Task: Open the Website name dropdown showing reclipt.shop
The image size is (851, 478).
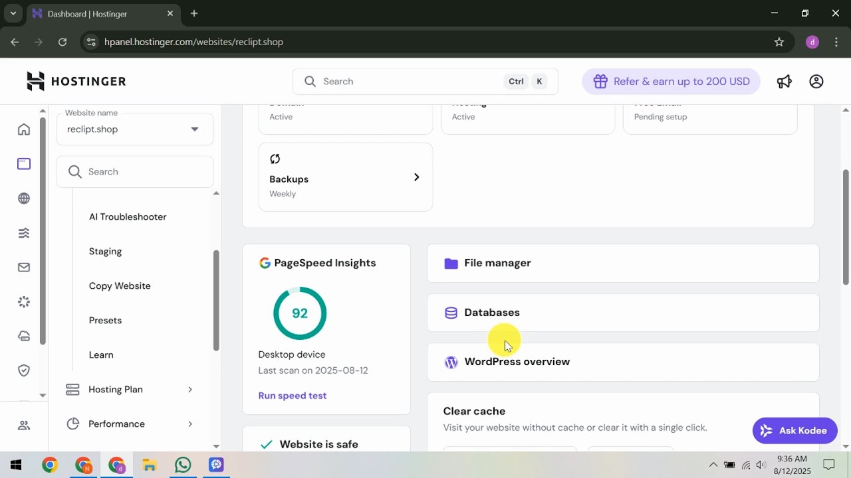Action: [135, 129]
